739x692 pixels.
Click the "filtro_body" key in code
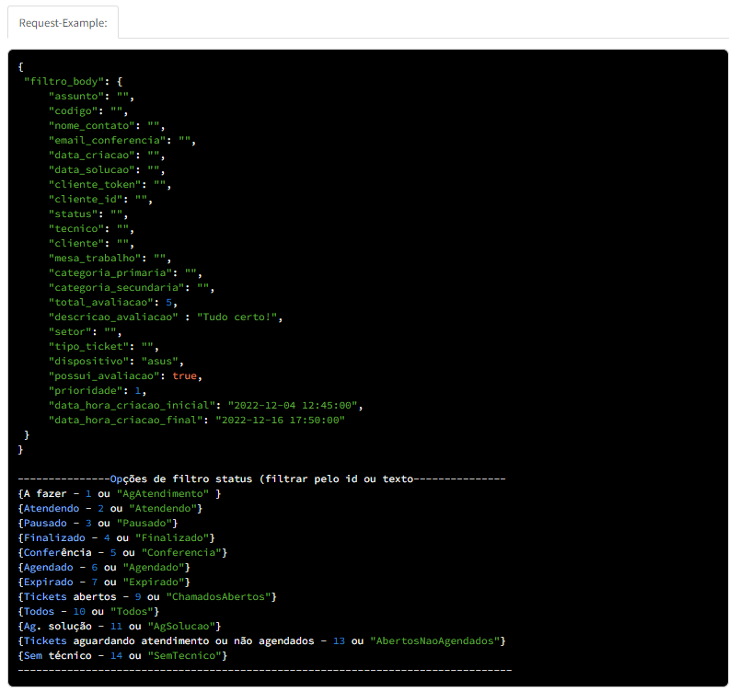tap(64, 82)
